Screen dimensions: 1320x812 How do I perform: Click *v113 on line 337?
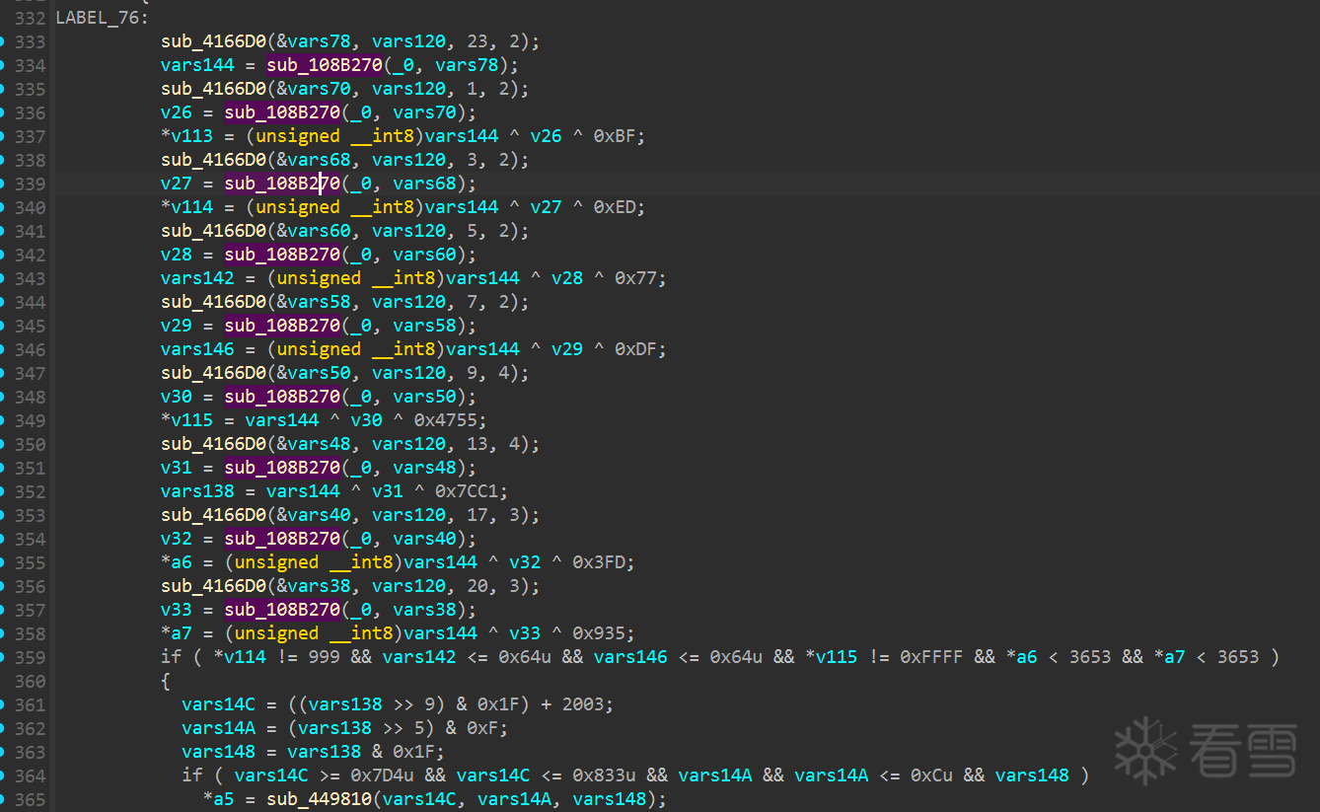(x=186, y=136)
